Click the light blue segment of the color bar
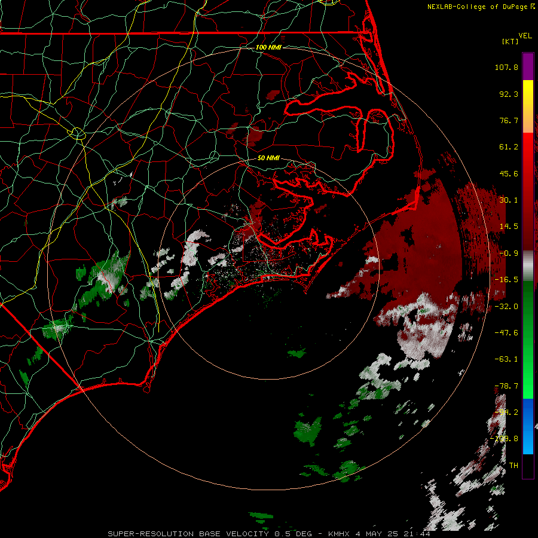Image resolution: width=538 pixels, height=538 pixels. (x=528, y=442)
